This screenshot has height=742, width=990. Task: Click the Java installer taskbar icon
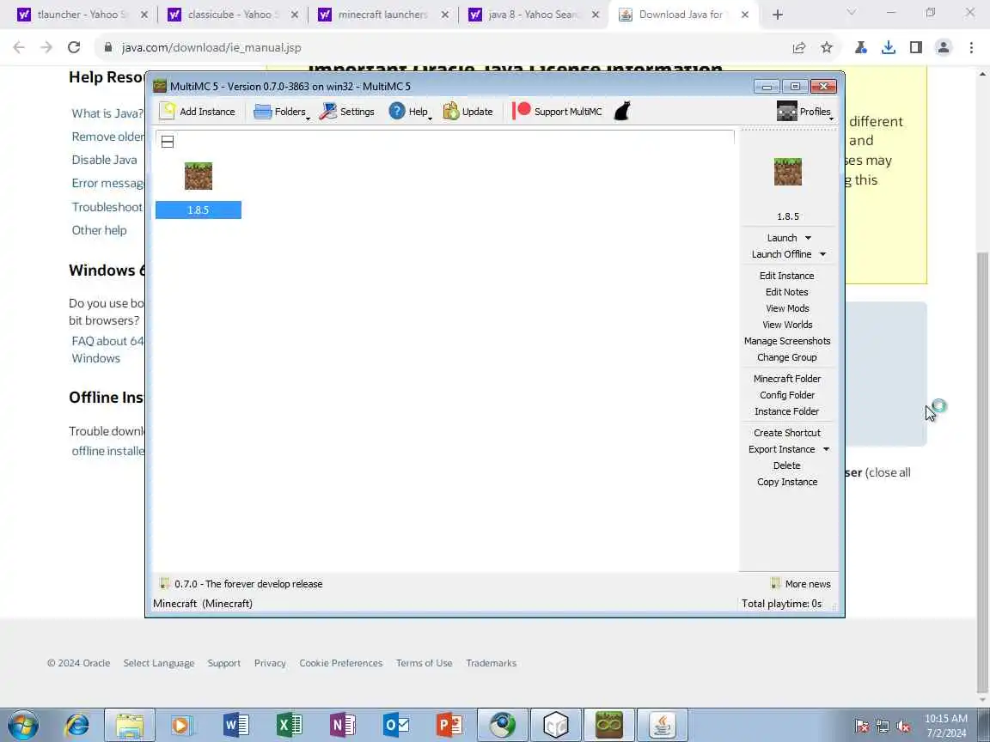(662, 726)
